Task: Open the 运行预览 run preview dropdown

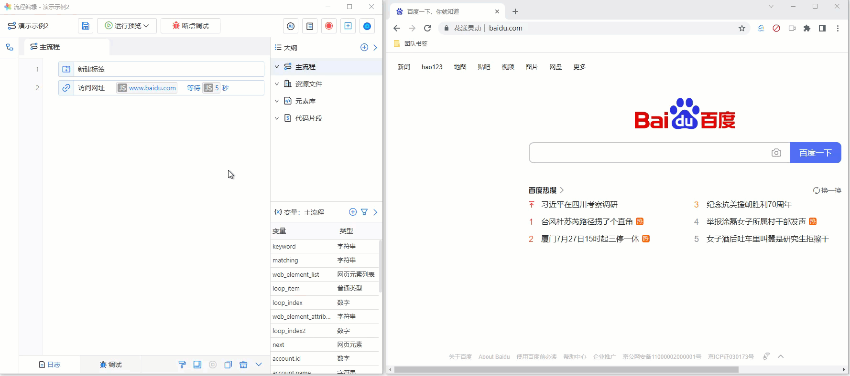Action: click(127, 26)
